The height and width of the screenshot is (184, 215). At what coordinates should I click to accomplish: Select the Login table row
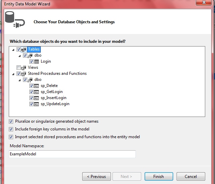point(46,61)
